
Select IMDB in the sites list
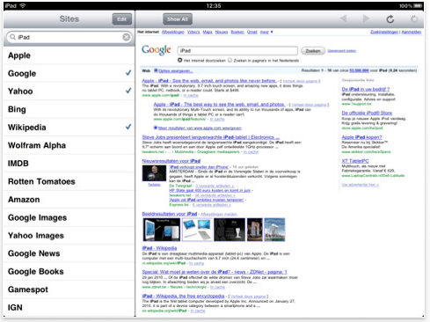click(x=69, y=164)
